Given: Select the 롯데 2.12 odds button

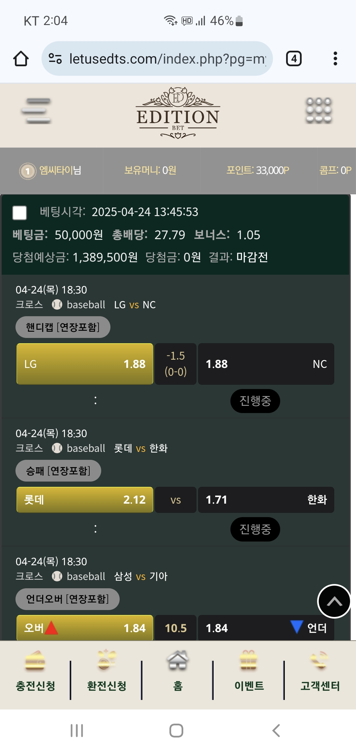Looking at the screenshot, I should (85, 500).
